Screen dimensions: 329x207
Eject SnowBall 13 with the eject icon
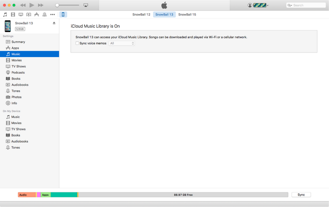(54, 23)
